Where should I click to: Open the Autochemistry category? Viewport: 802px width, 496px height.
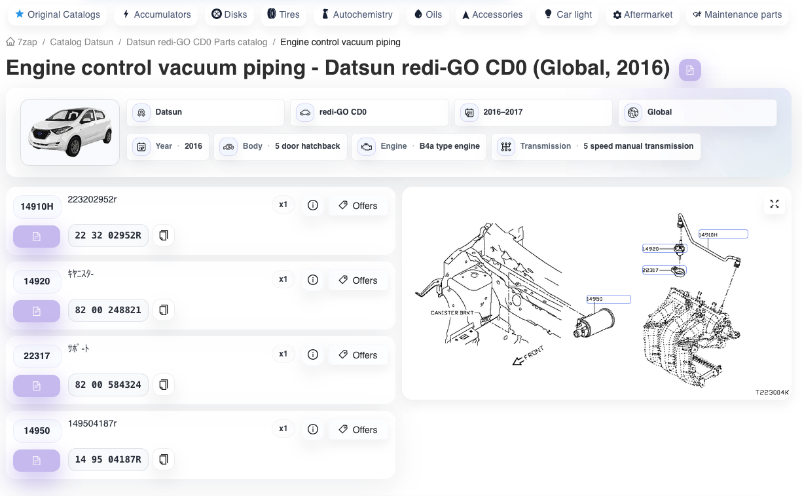click(356, 14)
